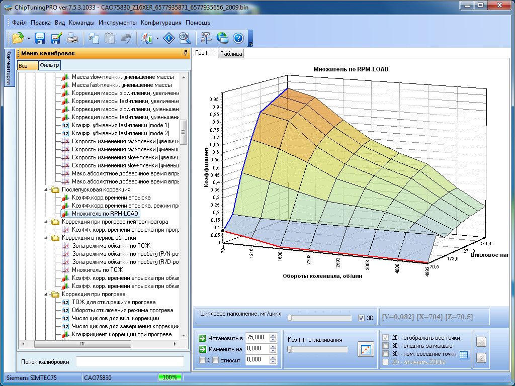Click the blue info diamond icon

point(169,38)
